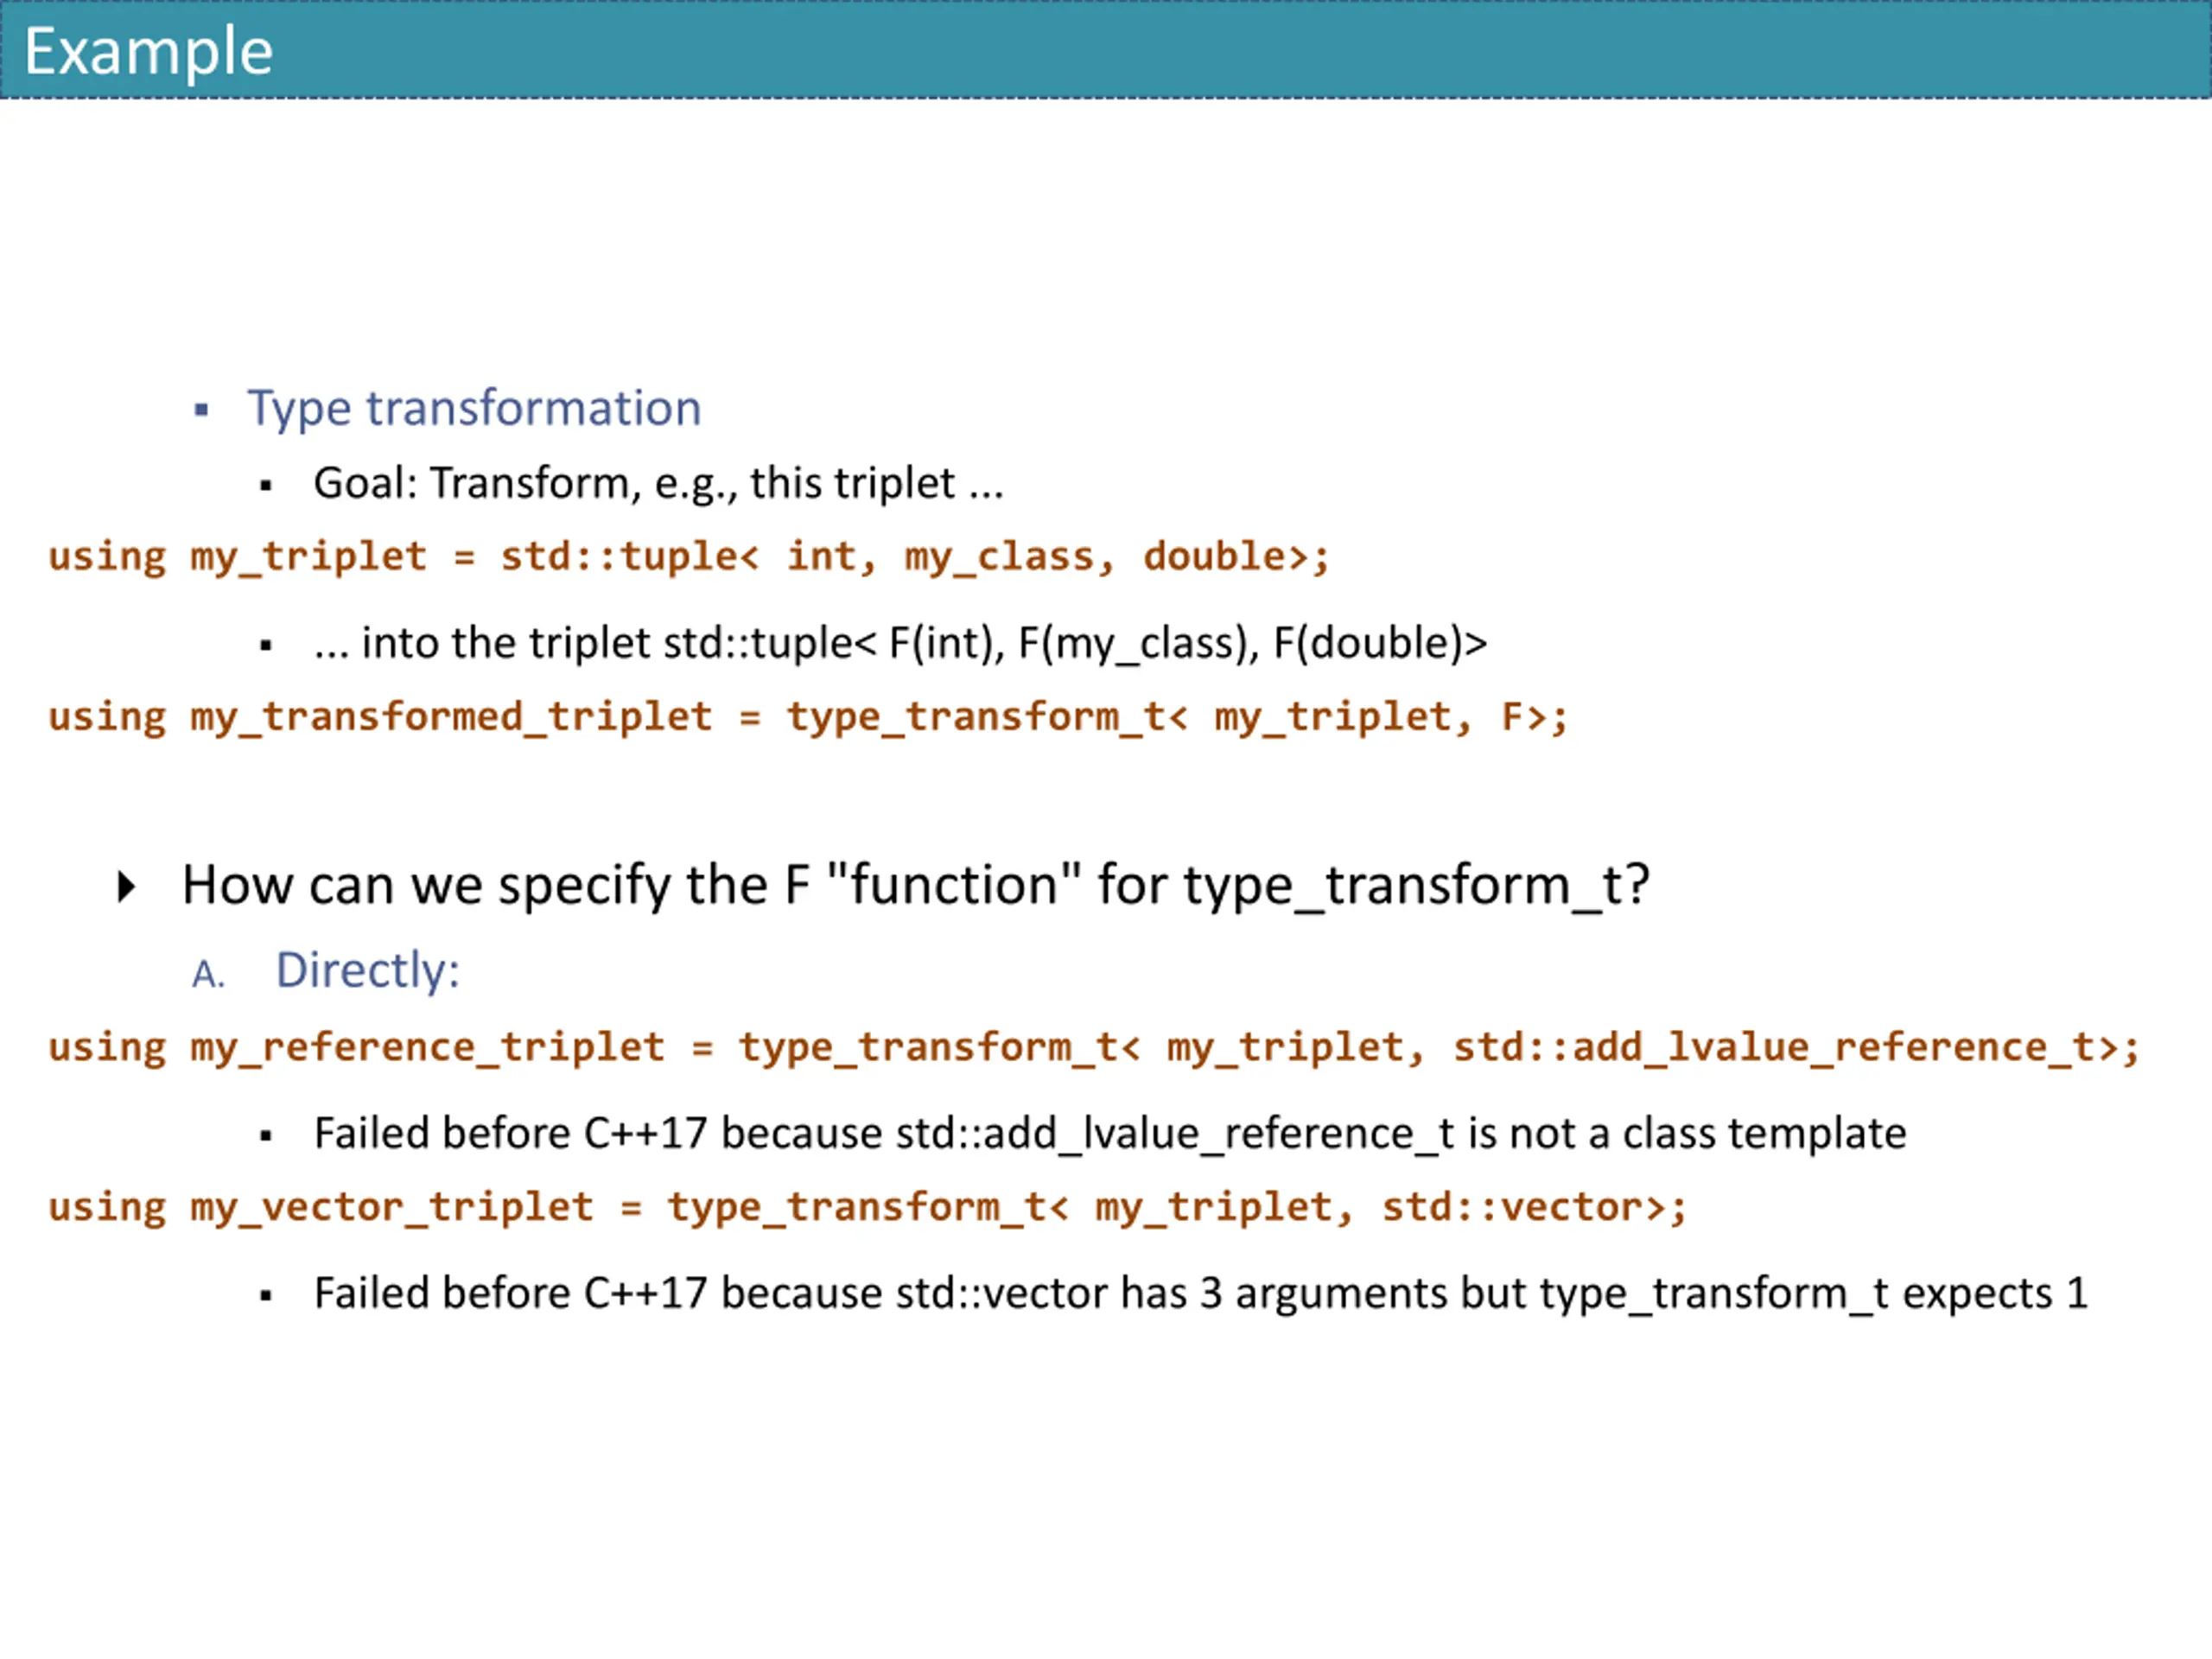Screen dimensions: 2212x1659
Task: Click the 'A.' list marker
Action: pyautogui.click(x=208, y=973)
